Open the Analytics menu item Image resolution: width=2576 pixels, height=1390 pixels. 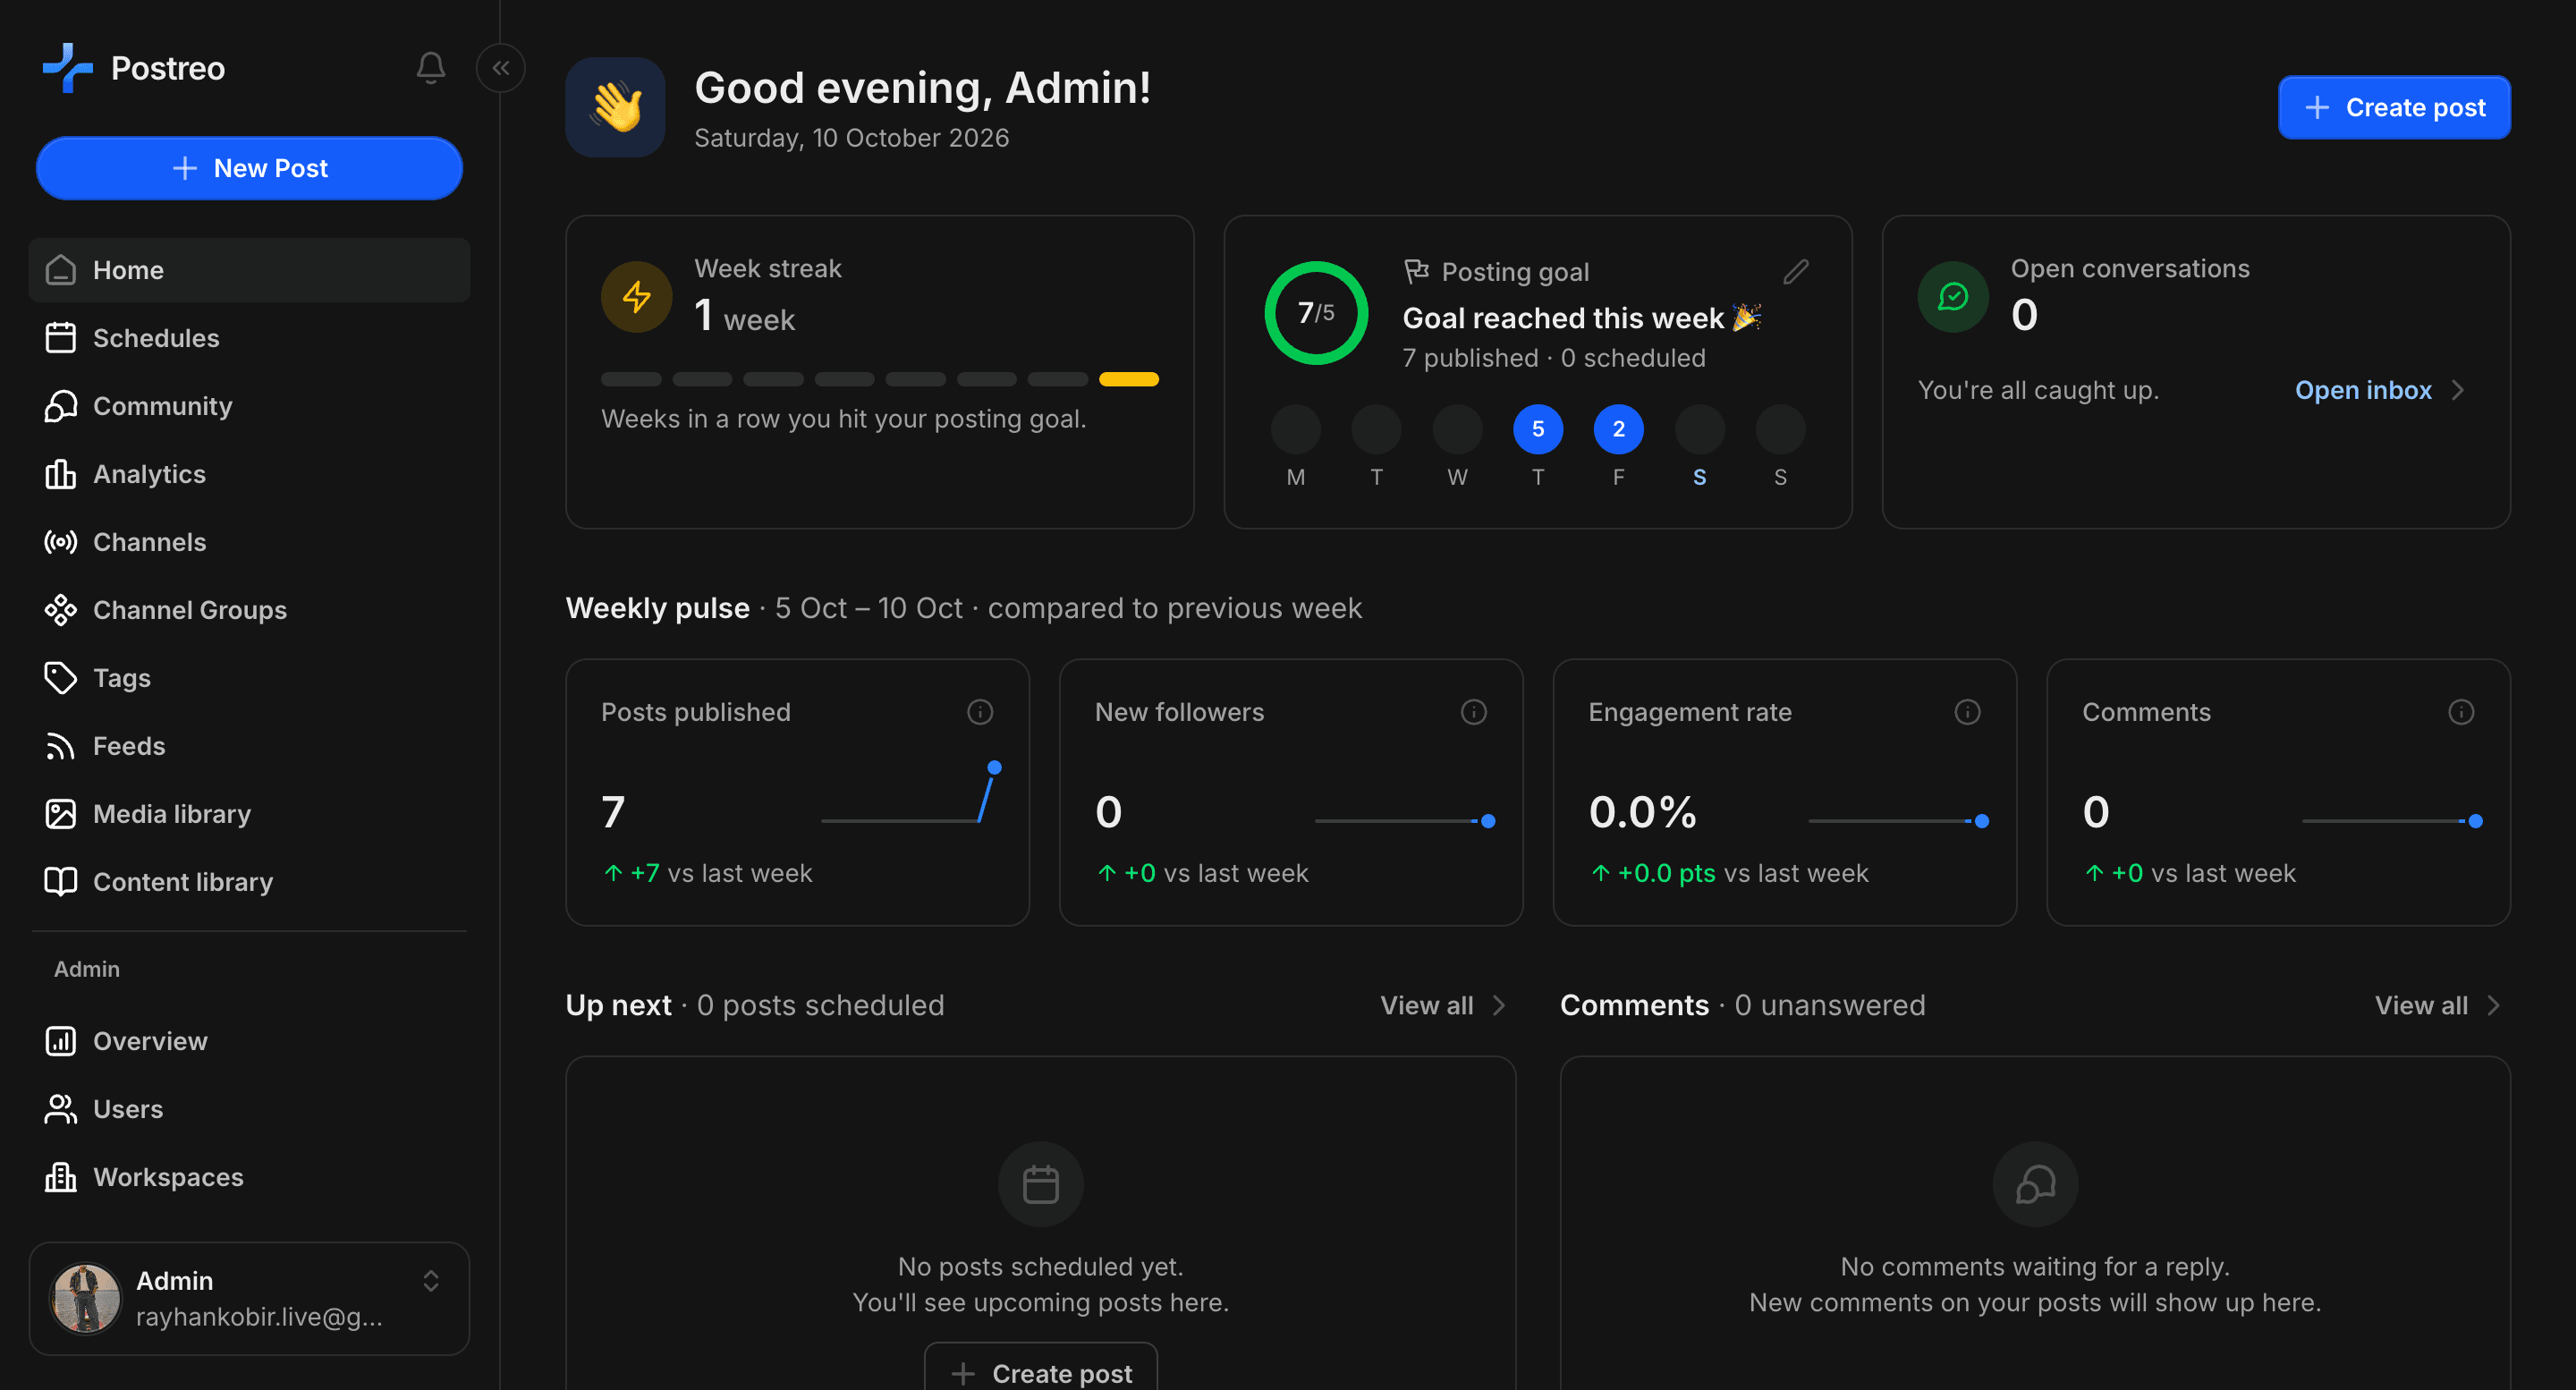pos(249,474)
